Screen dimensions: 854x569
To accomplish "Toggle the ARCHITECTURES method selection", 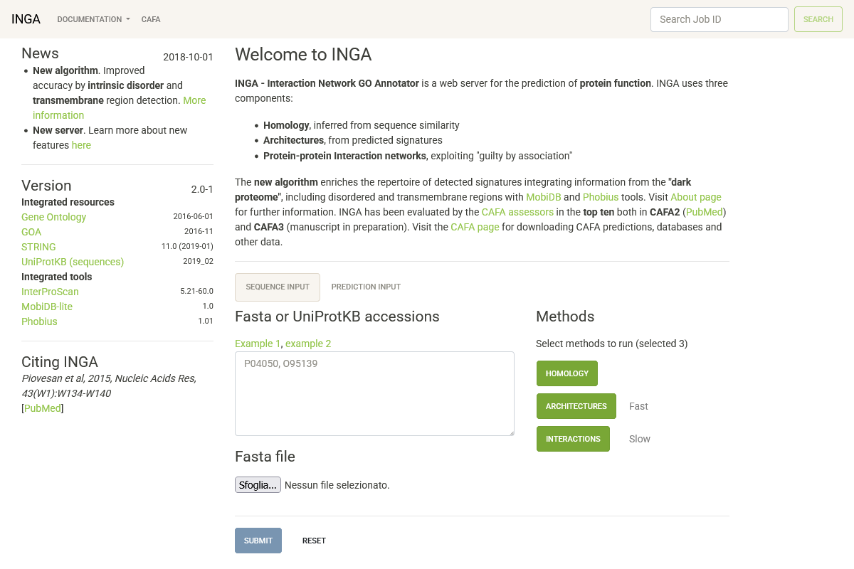I will click(576, 405).
